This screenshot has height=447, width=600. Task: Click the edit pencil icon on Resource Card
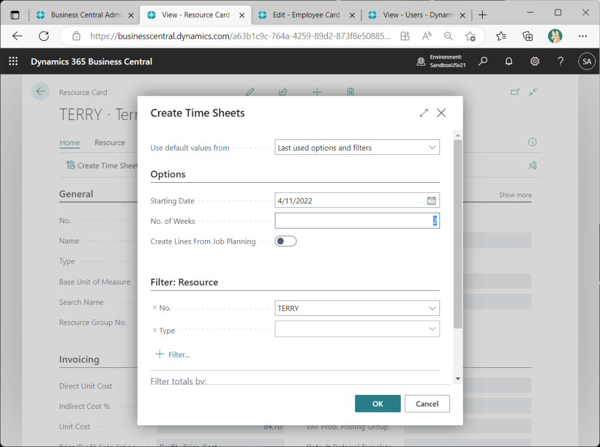pyautogui.click(x=250, y=92)
